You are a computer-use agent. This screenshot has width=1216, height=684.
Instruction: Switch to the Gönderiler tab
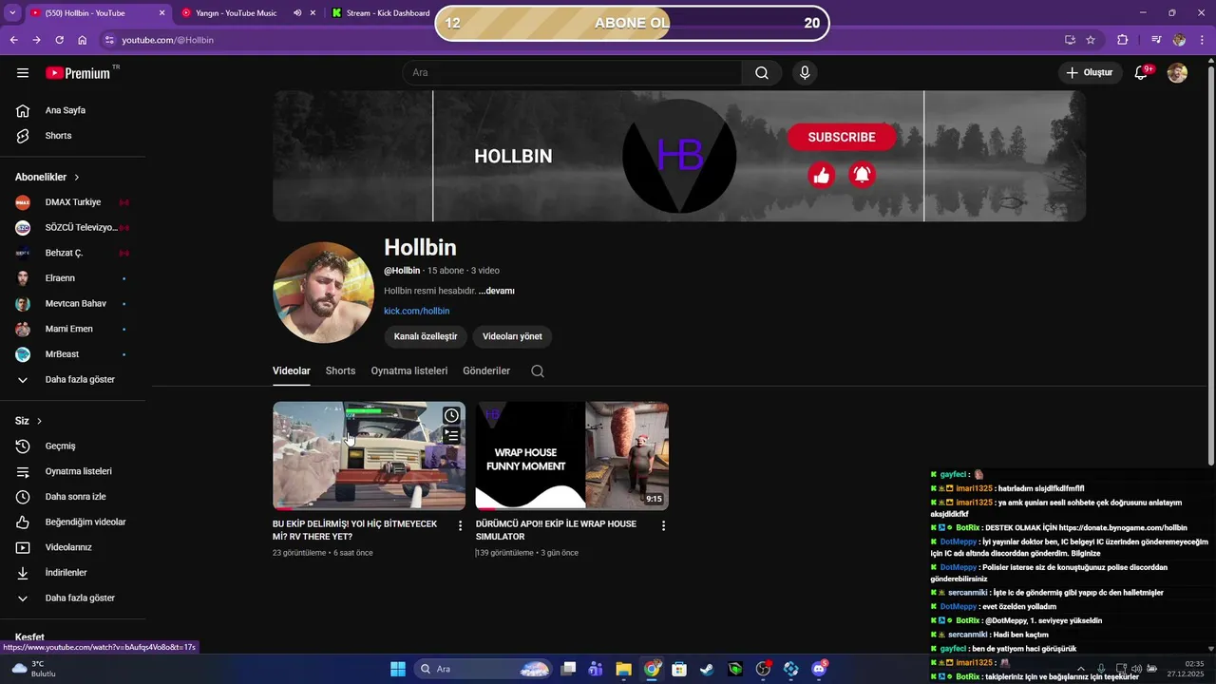coord(486,371)
